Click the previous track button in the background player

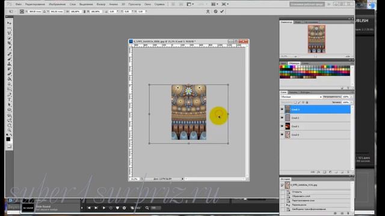89,208
